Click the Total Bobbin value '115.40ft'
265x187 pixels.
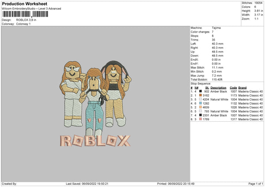(x=217, y=79)
